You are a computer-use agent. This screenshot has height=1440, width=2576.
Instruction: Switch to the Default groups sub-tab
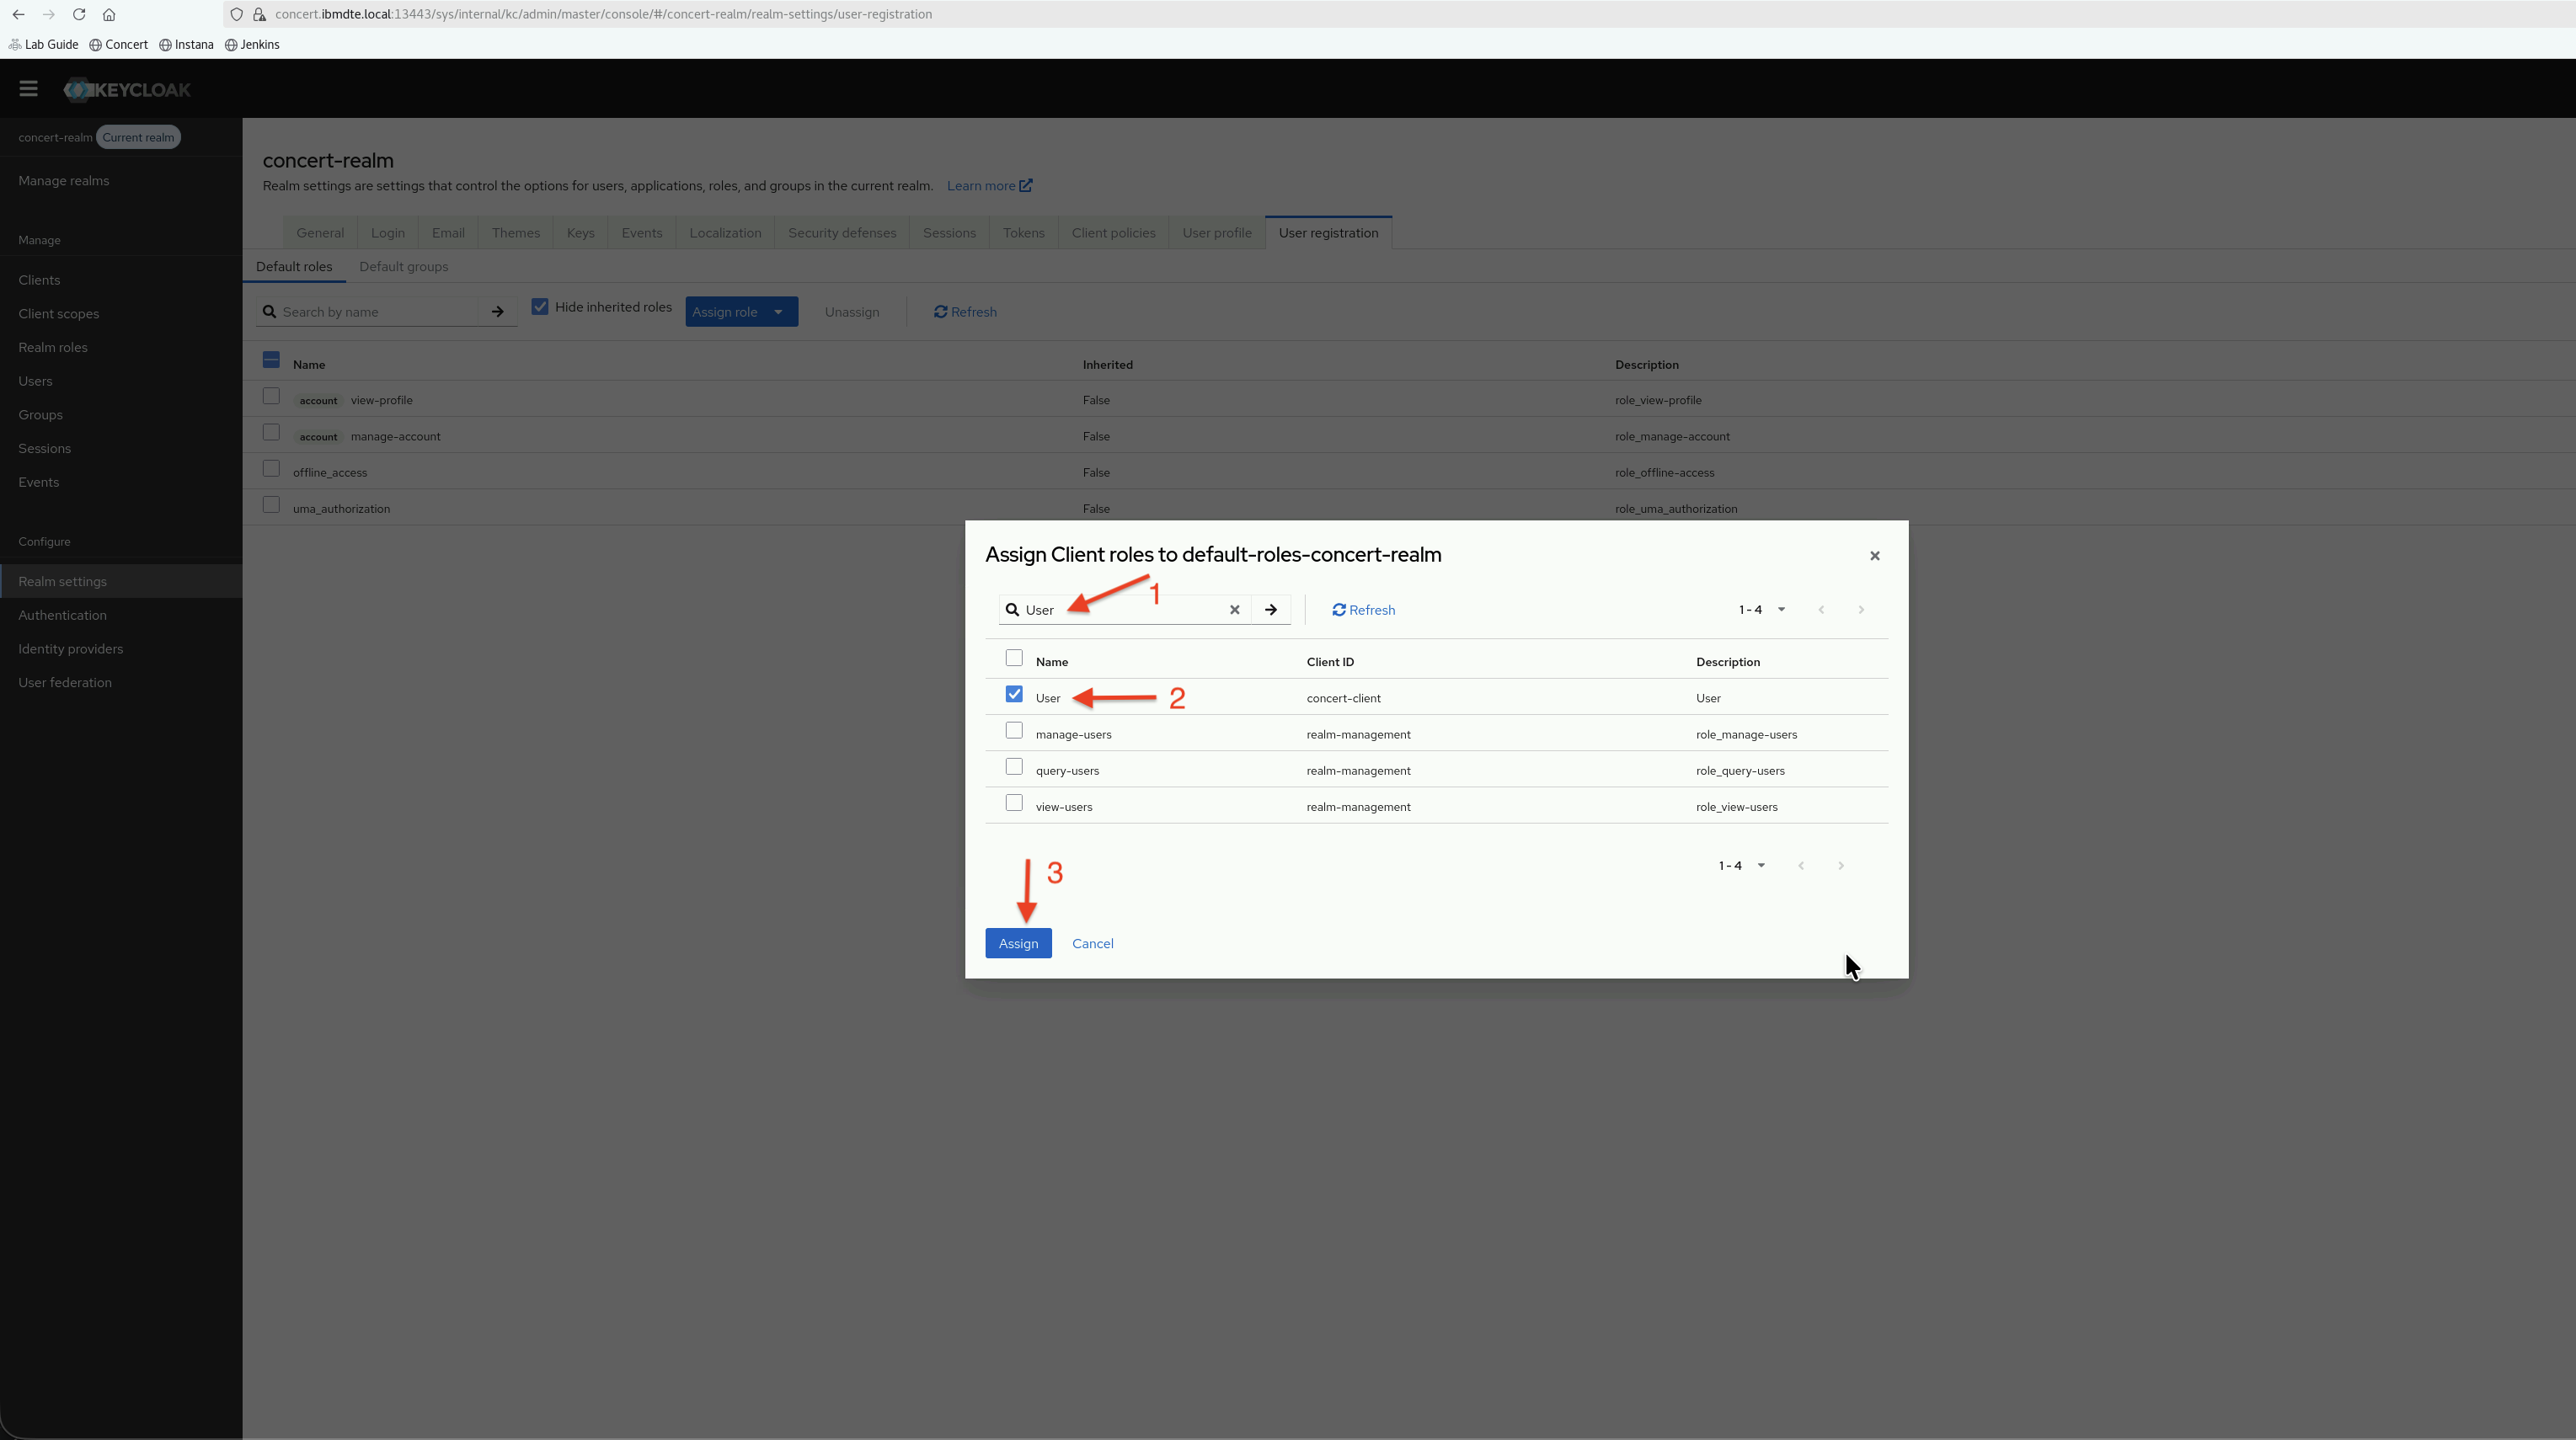pyautogui.click(x=404, y=267)
